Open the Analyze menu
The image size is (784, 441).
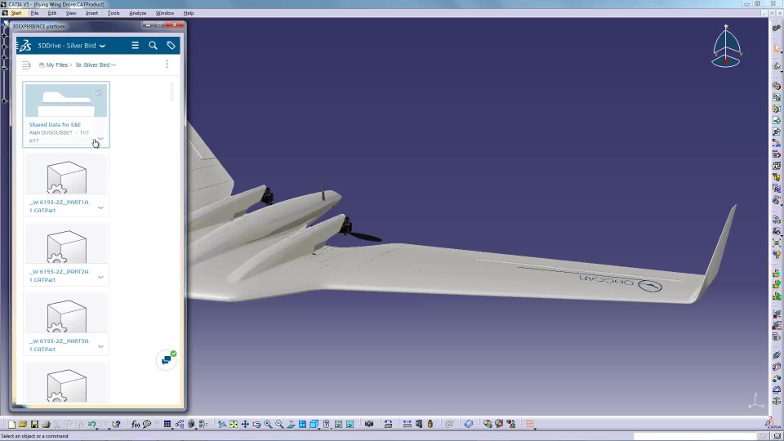pos(137,13)
